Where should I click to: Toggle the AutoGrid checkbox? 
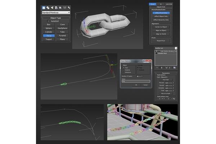[x=48, y=21]
